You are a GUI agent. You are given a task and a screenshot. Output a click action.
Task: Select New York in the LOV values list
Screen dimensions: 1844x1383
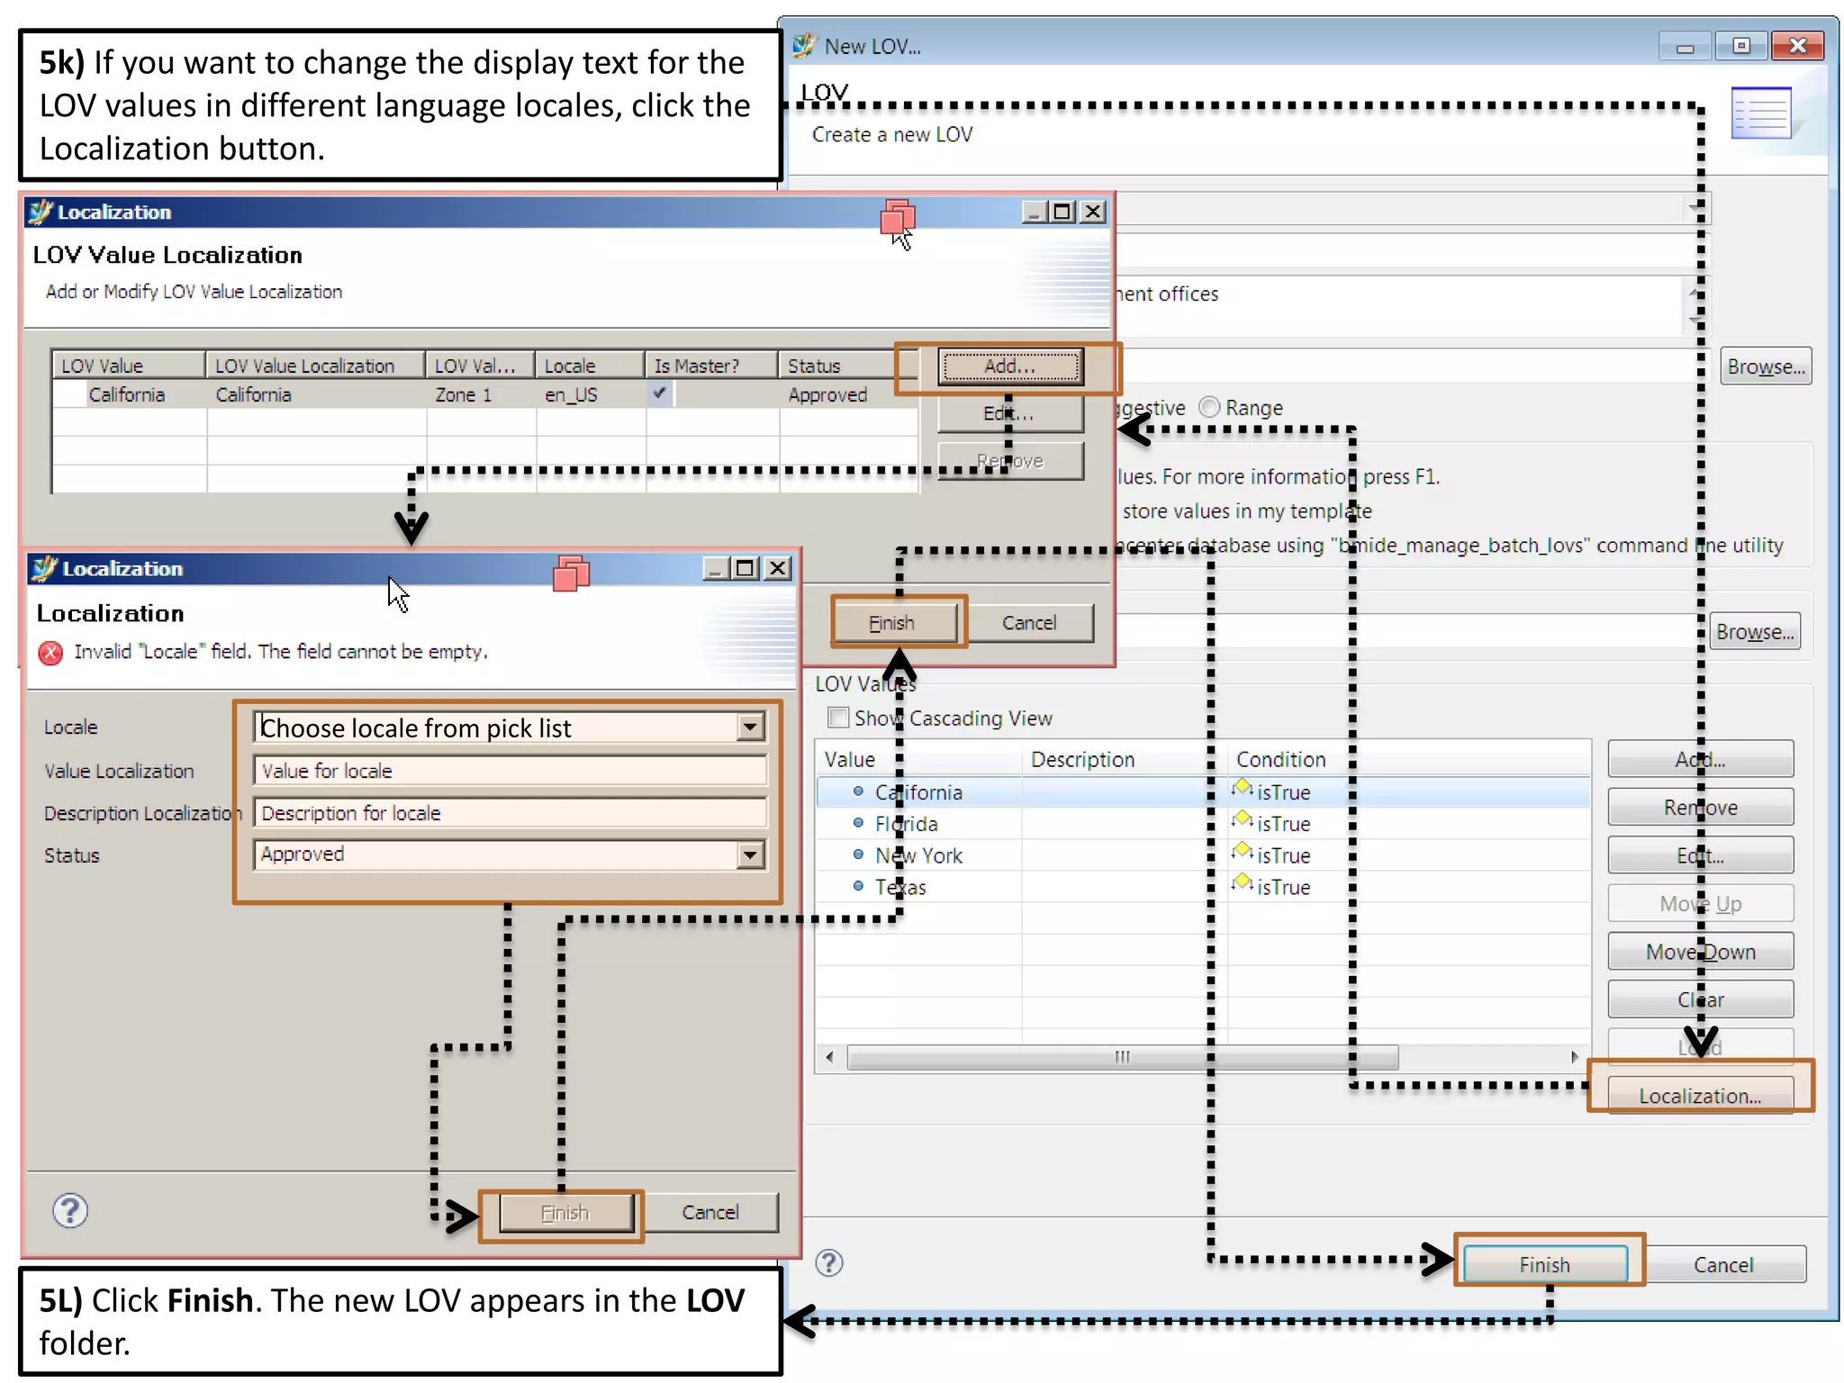coord(918,855)
